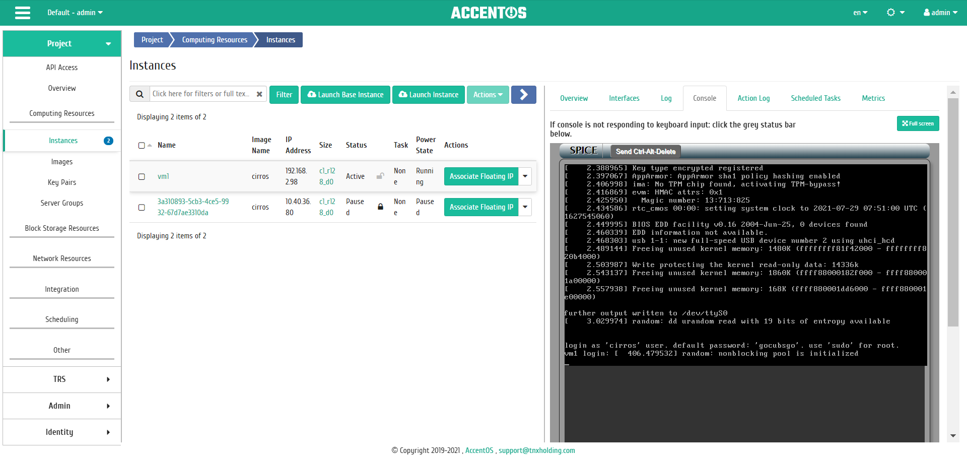
Task: Open the en language dropdown
Action: (860, 13)
